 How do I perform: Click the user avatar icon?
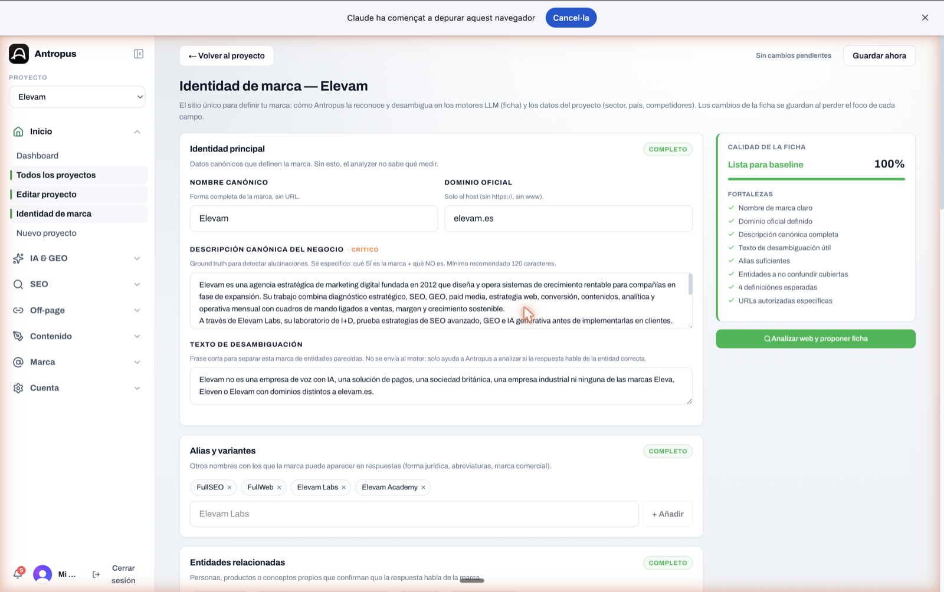point(42,574)
